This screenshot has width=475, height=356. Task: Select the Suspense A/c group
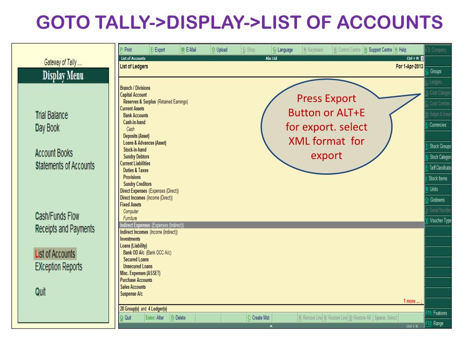(x=131, y=294)
